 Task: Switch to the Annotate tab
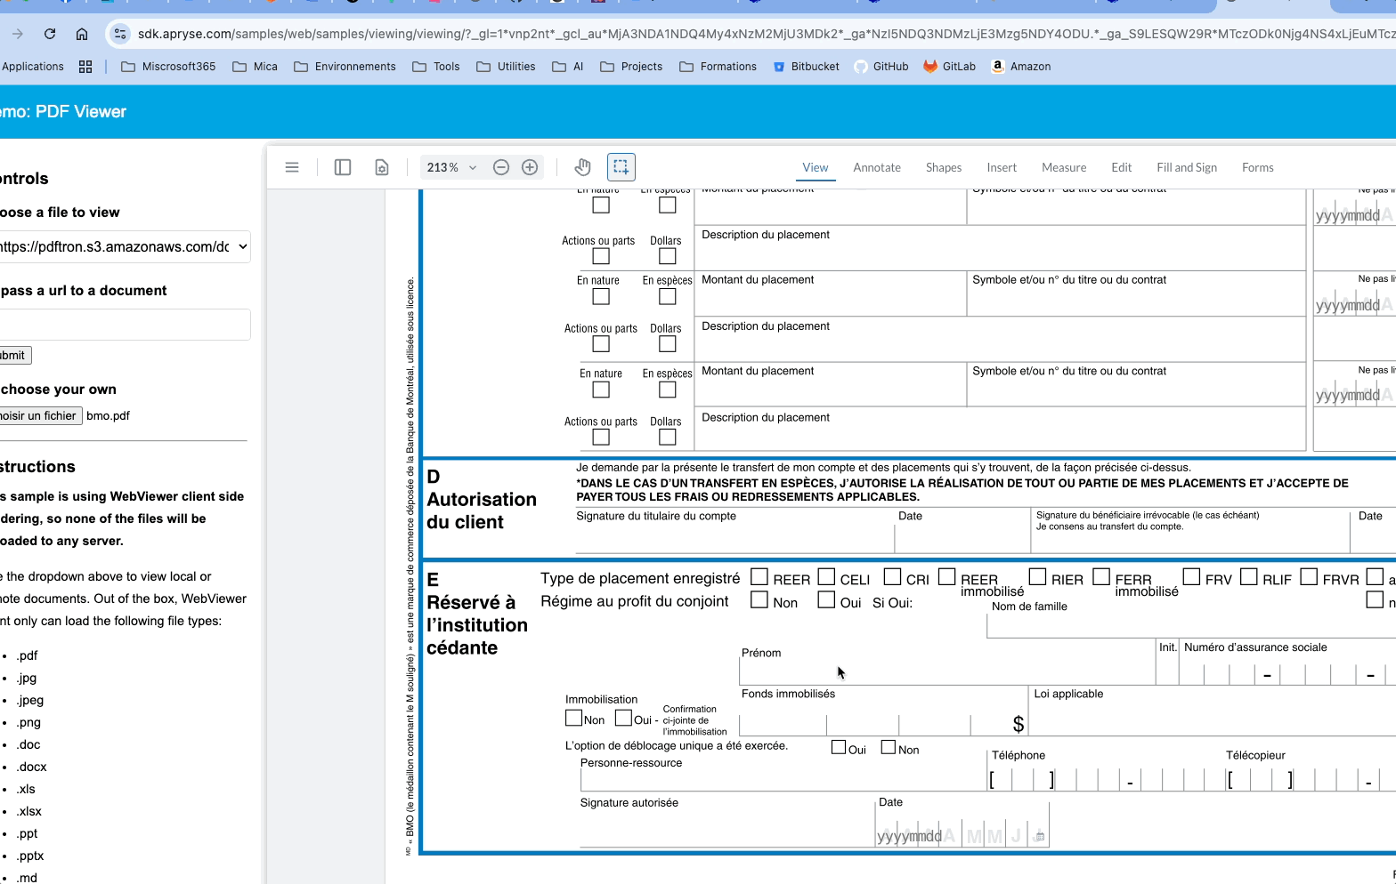pyautogui.click(x=877, y=167)
